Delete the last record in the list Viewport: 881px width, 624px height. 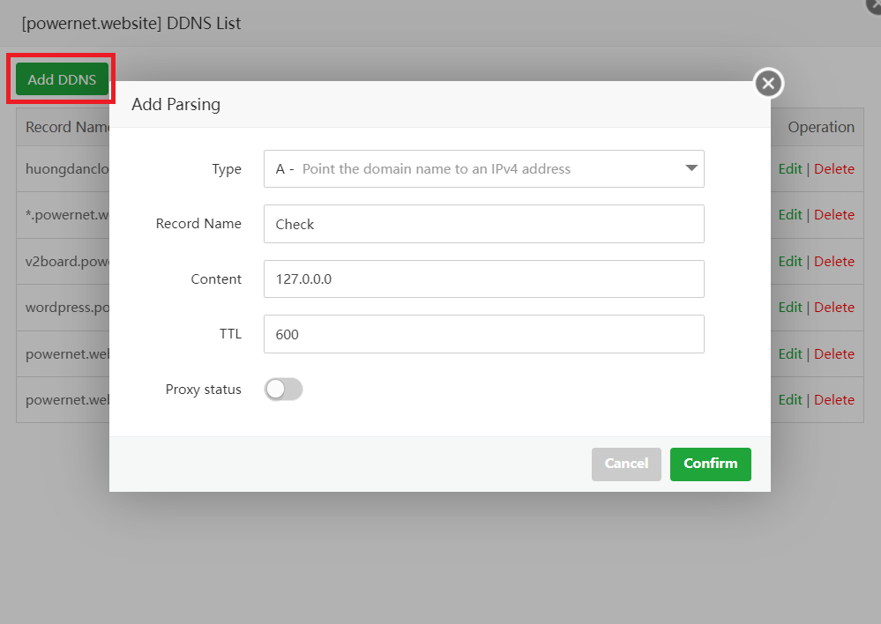point(833,400)
